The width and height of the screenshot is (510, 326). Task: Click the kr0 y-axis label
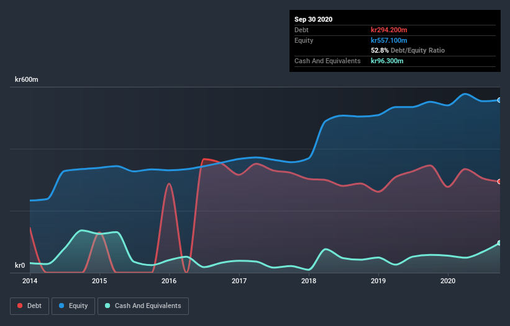click(x=20, y=265)
